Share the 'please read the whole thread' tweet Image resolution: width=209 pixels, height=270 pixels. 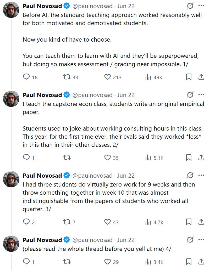(x=201, y=262)
